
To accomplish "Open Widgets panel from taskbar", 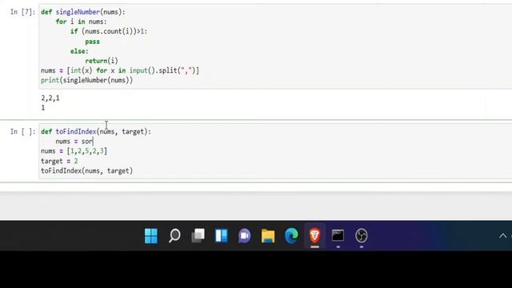I will tap(221, 236).
